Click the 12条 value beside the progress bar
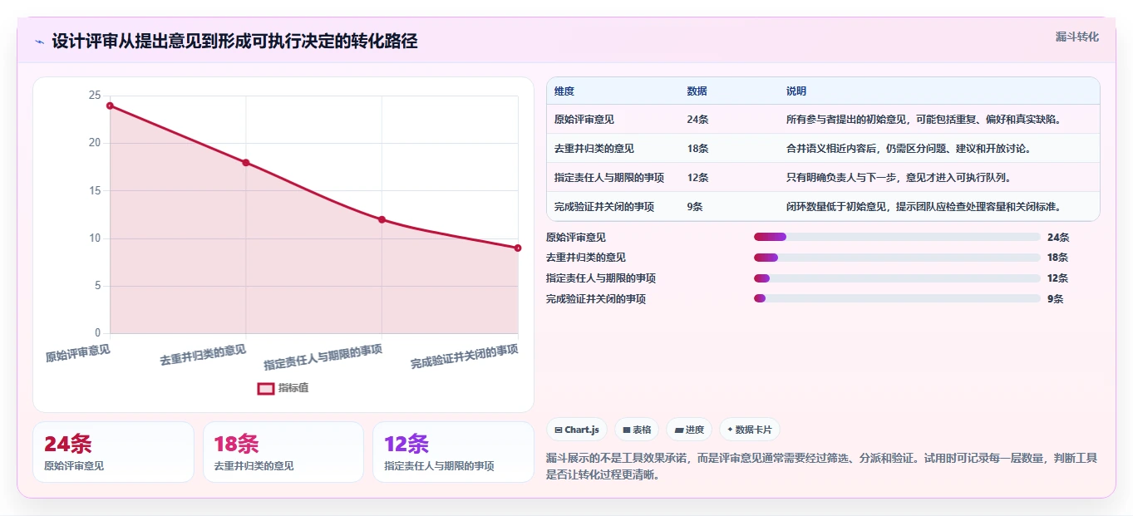 pos(1058,278)
